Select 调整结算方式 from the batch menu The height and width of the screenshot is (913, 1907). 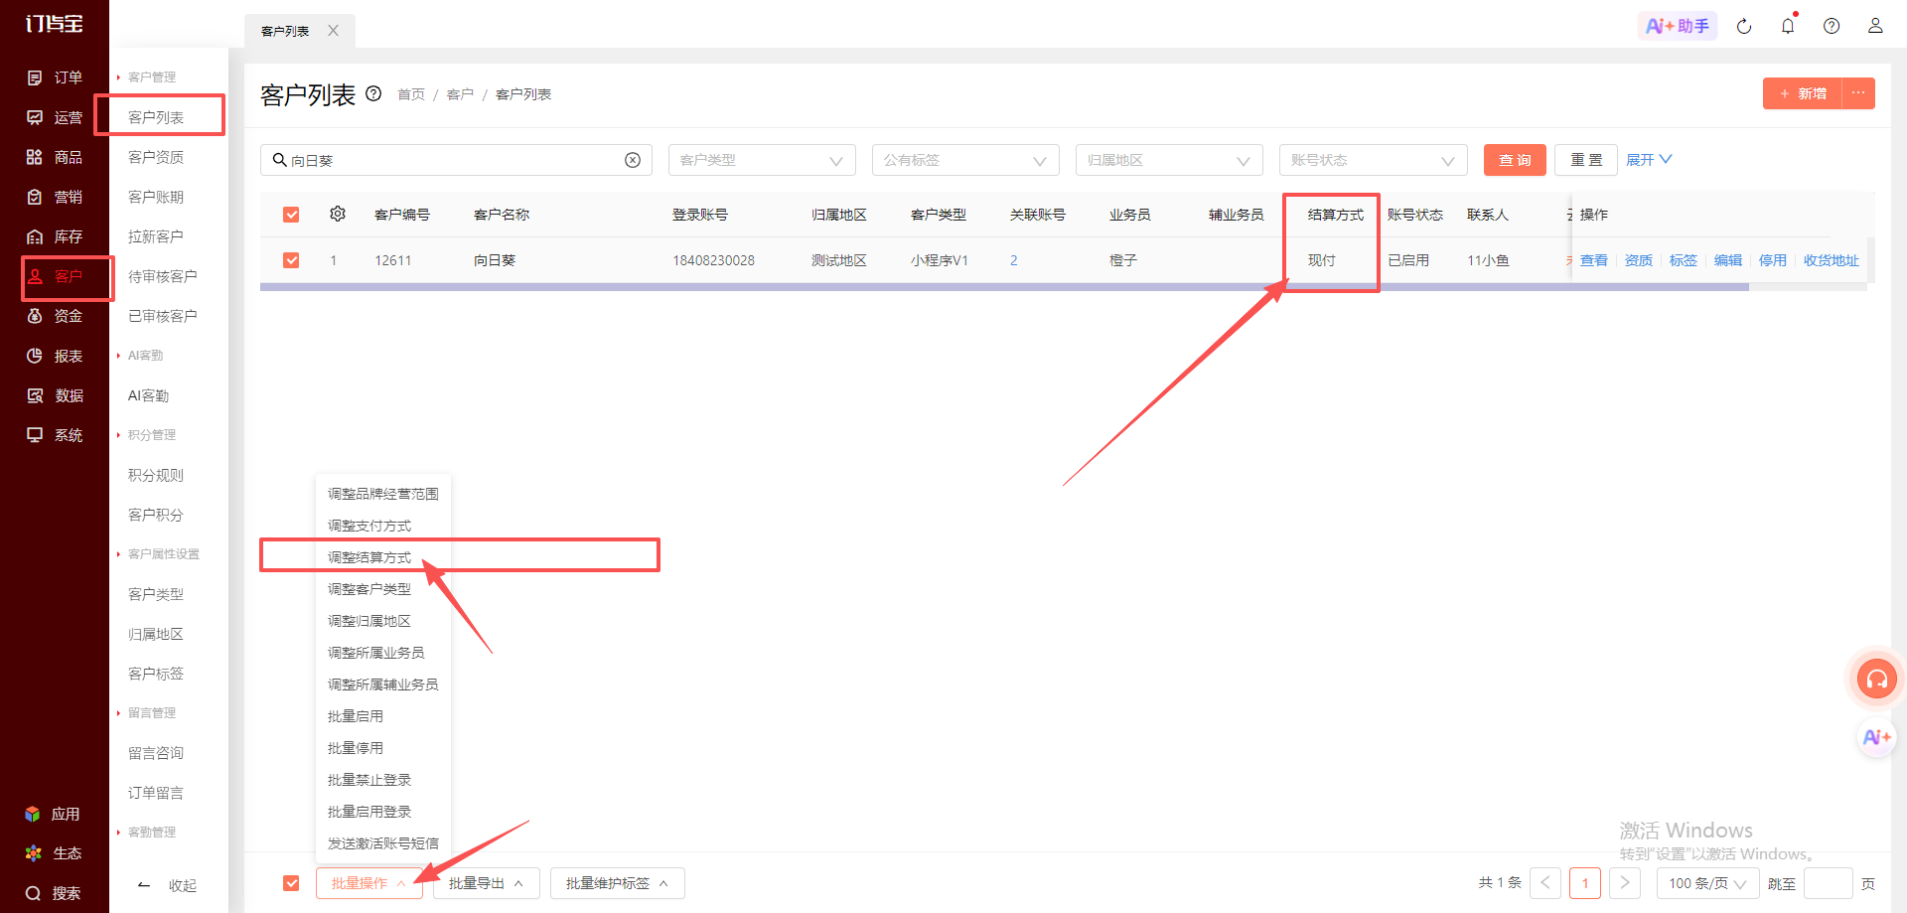[369, 557]
